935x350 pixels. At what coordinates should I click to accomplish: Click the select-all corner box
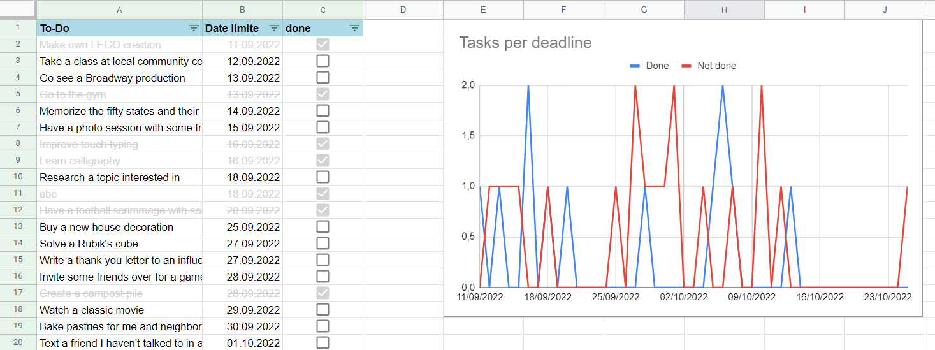pos(18,10)
